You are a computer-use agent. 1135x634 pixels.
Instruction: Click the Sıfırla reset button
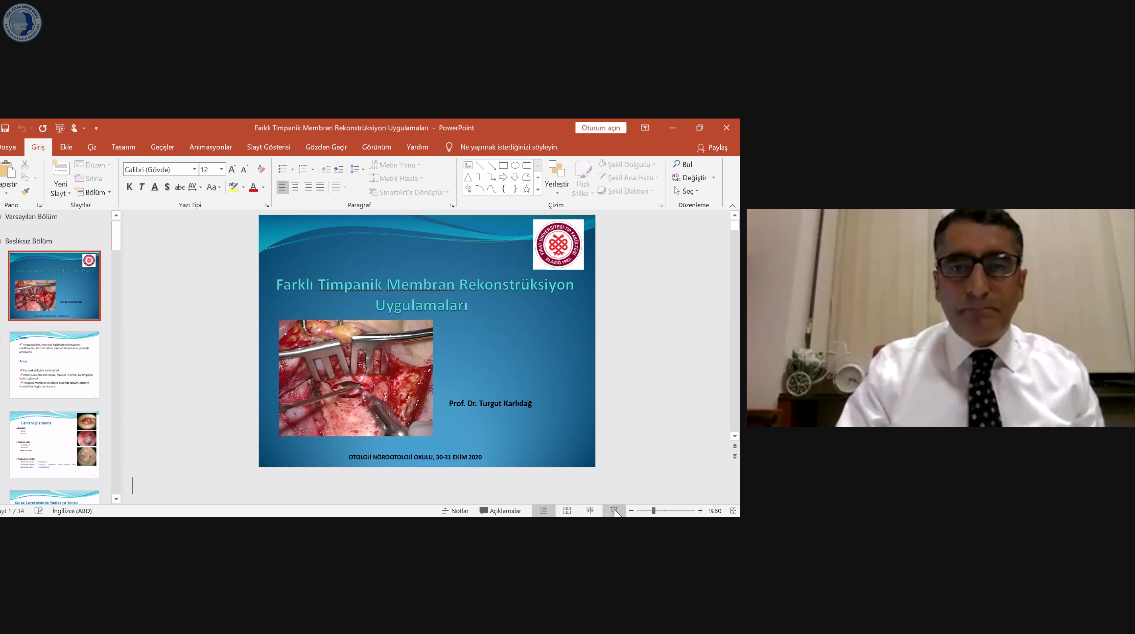coord(89,178)
